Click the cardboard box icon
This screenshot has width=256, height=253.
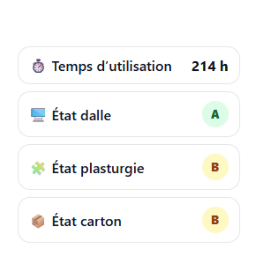(x=38, y=221)
